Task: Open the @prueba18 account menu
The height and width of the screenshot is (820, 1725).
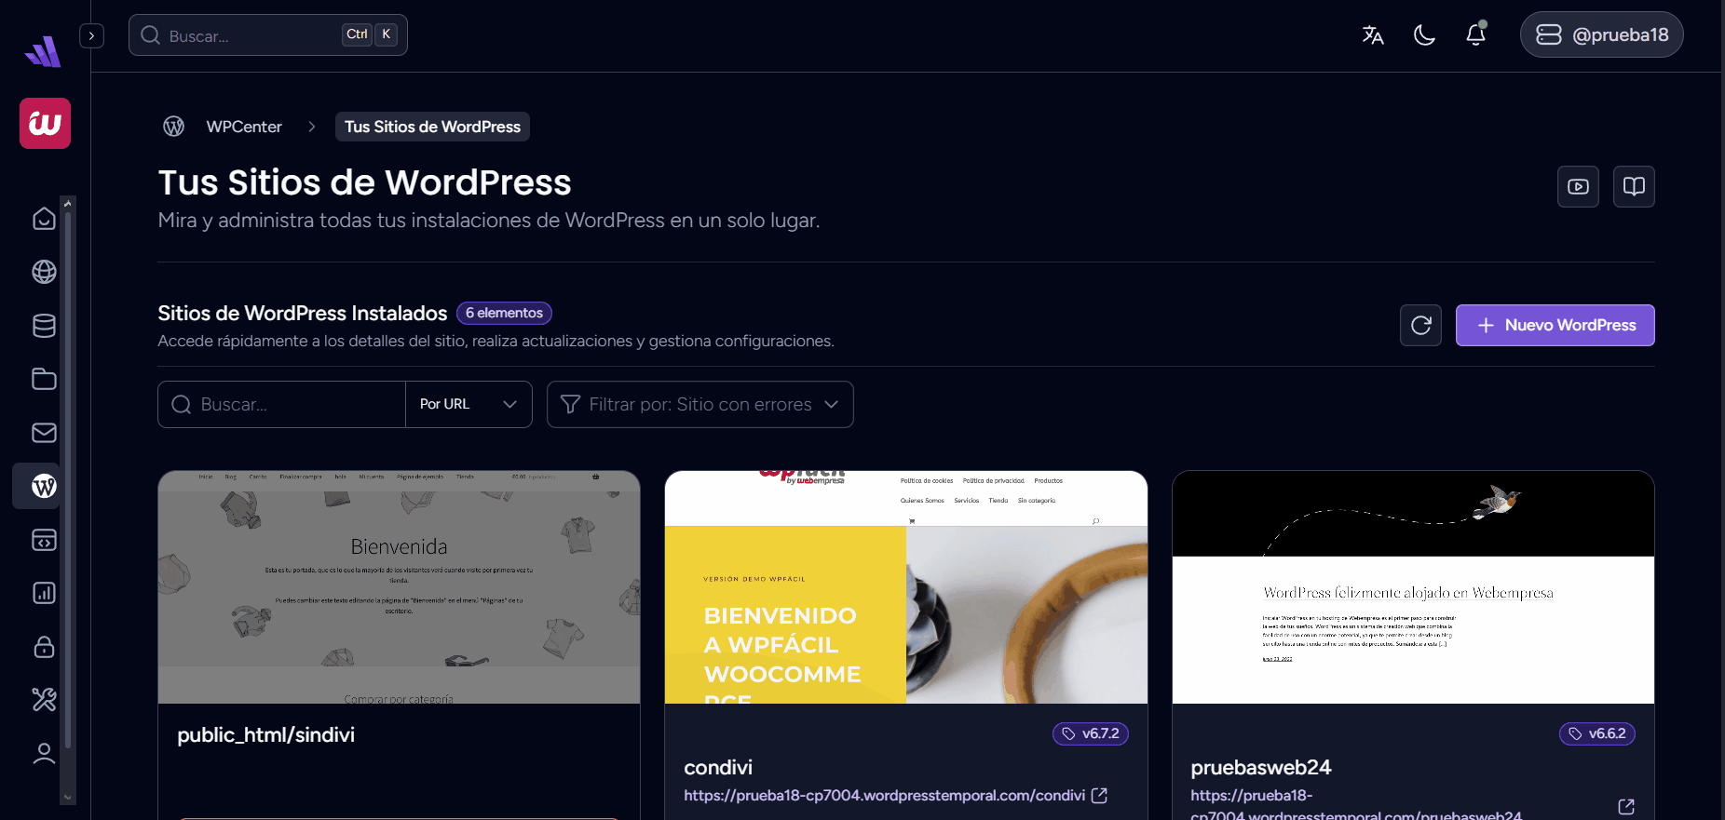Action: point(1601,35)
